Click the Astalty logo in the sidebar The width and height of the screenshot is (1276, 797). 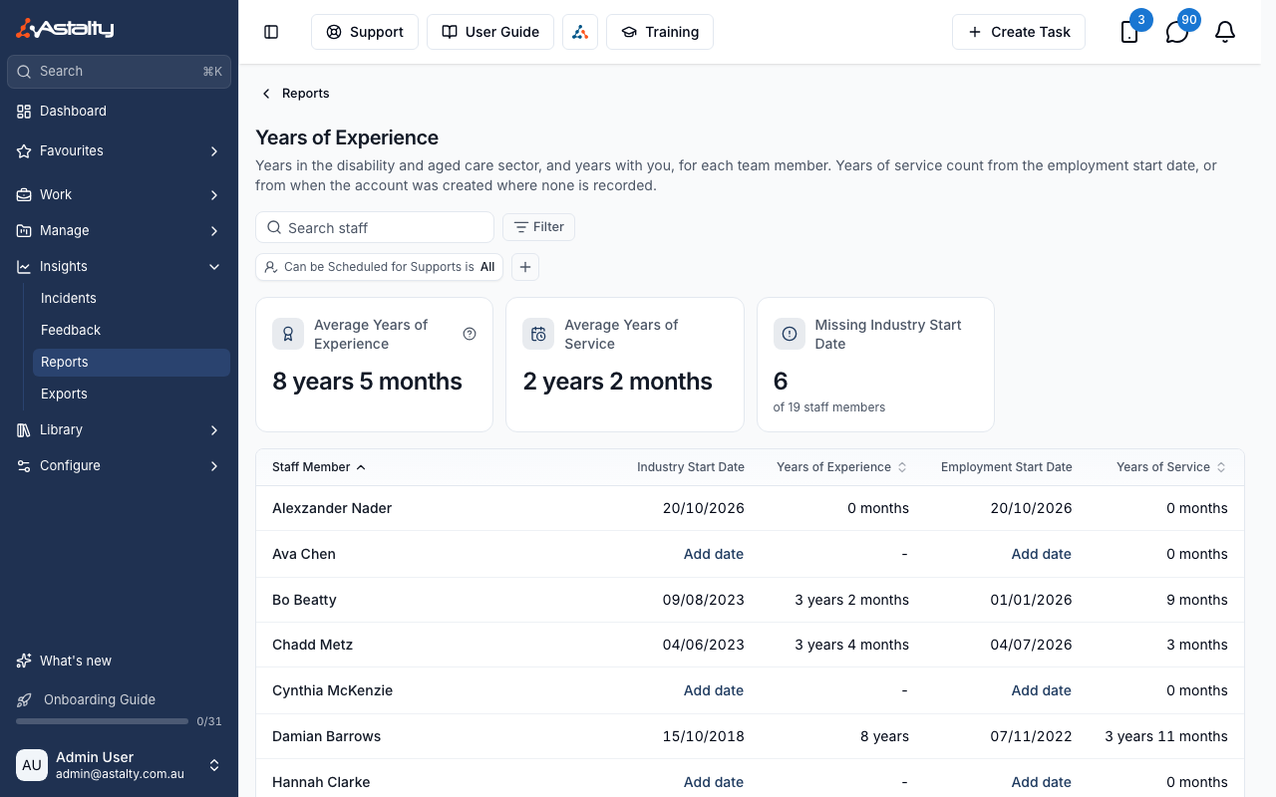coord(65,29)
